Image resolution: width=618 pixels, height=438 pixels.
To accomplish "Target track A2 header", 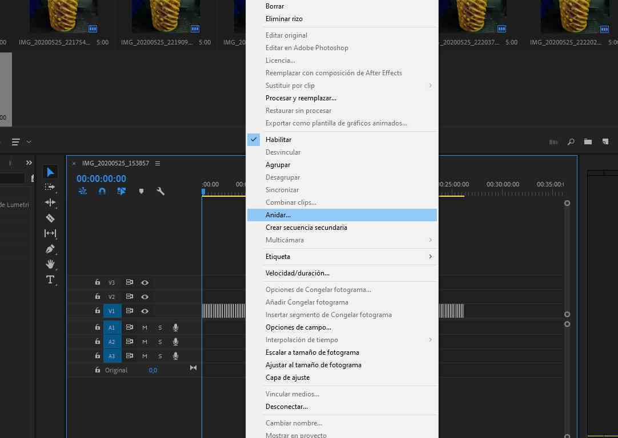I will (x=112, y=342).
